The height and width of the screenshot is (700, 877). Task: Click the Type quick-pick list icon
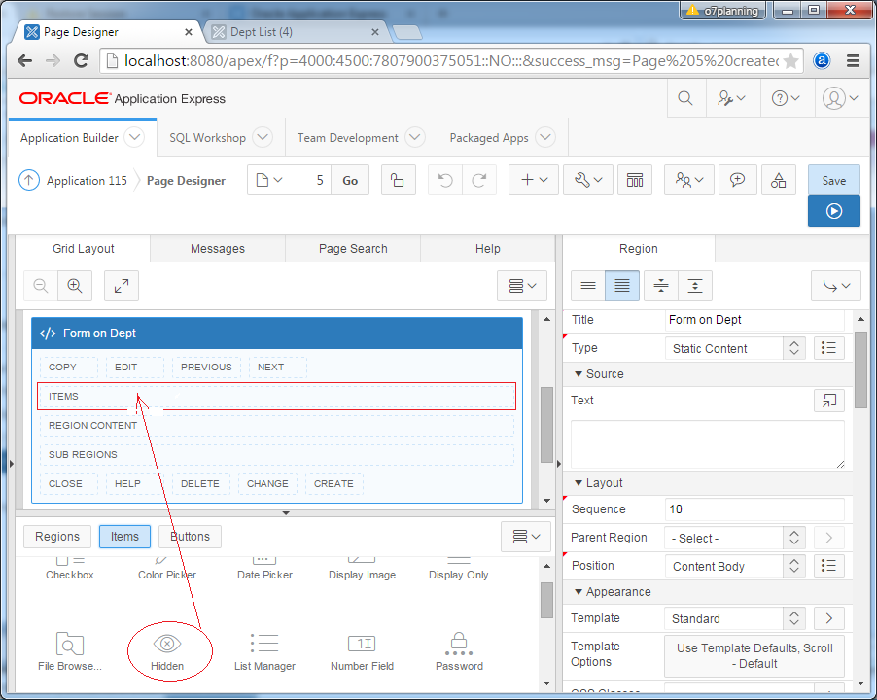829,348
